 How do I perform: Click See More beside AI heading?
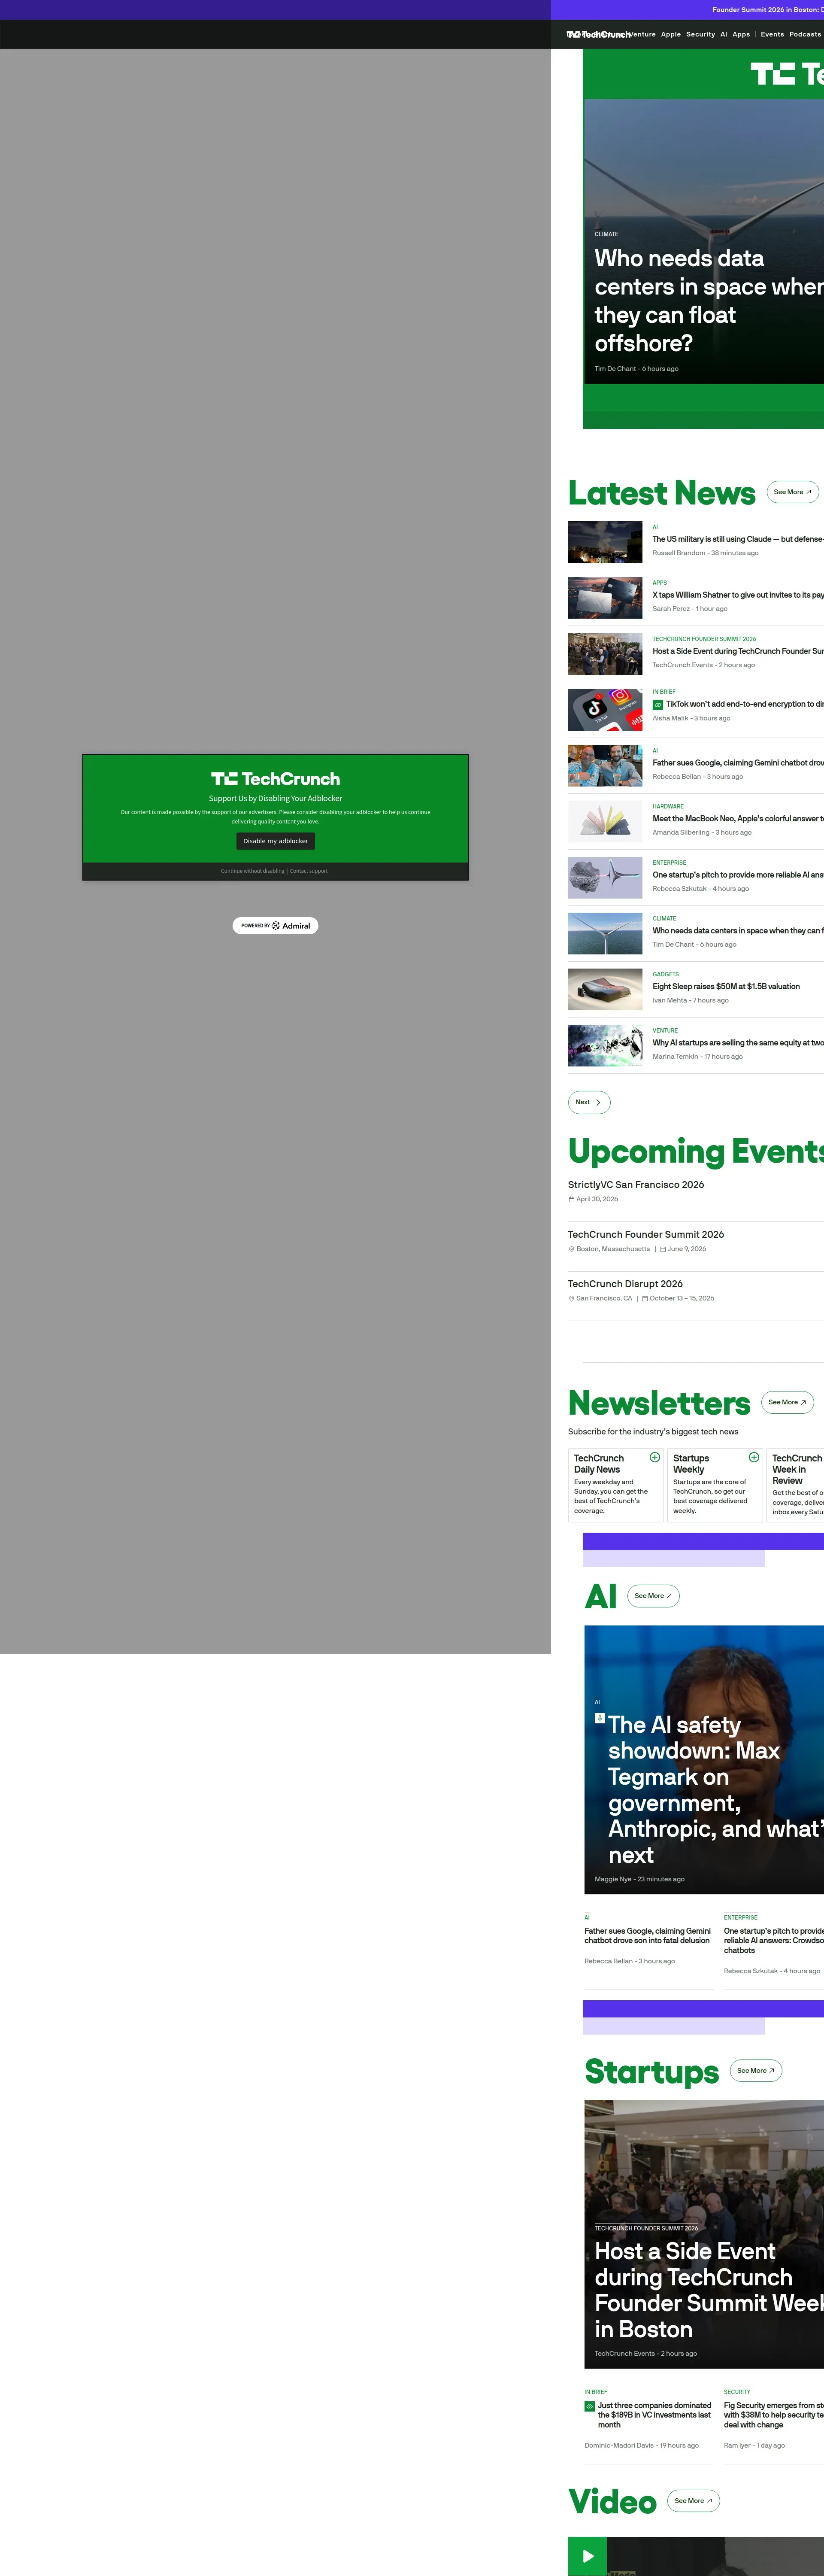click(653, 1596)
